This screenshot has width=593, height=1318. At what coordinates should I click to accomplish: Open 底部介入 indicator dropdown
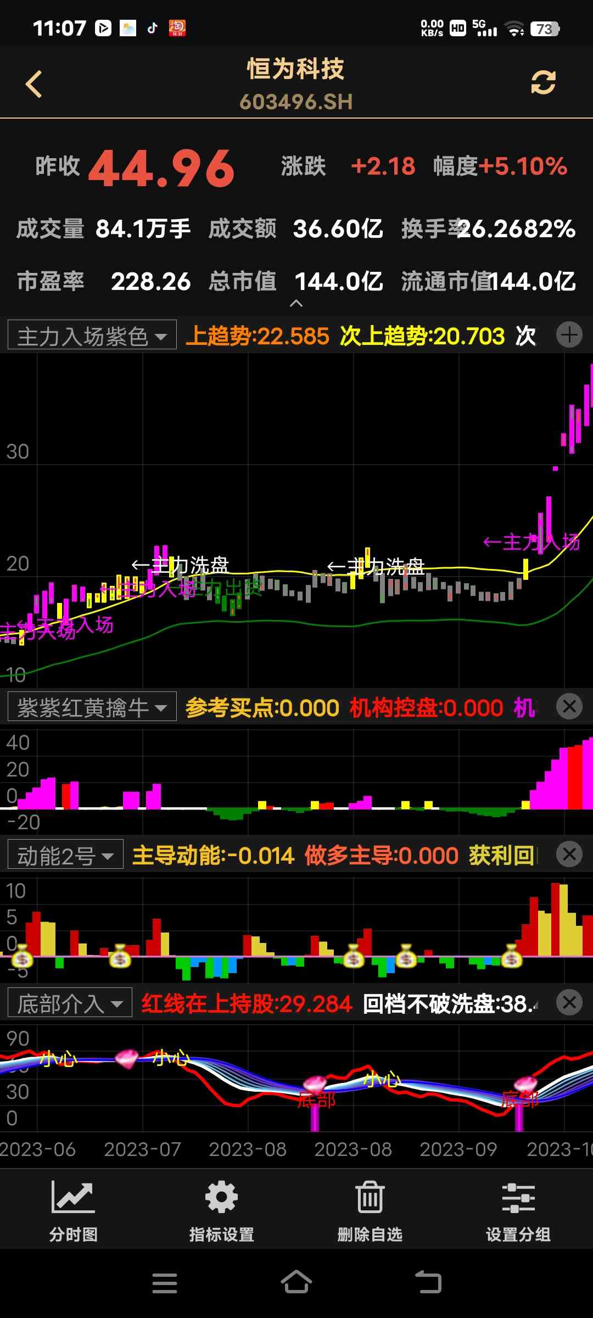(70, 1003)
